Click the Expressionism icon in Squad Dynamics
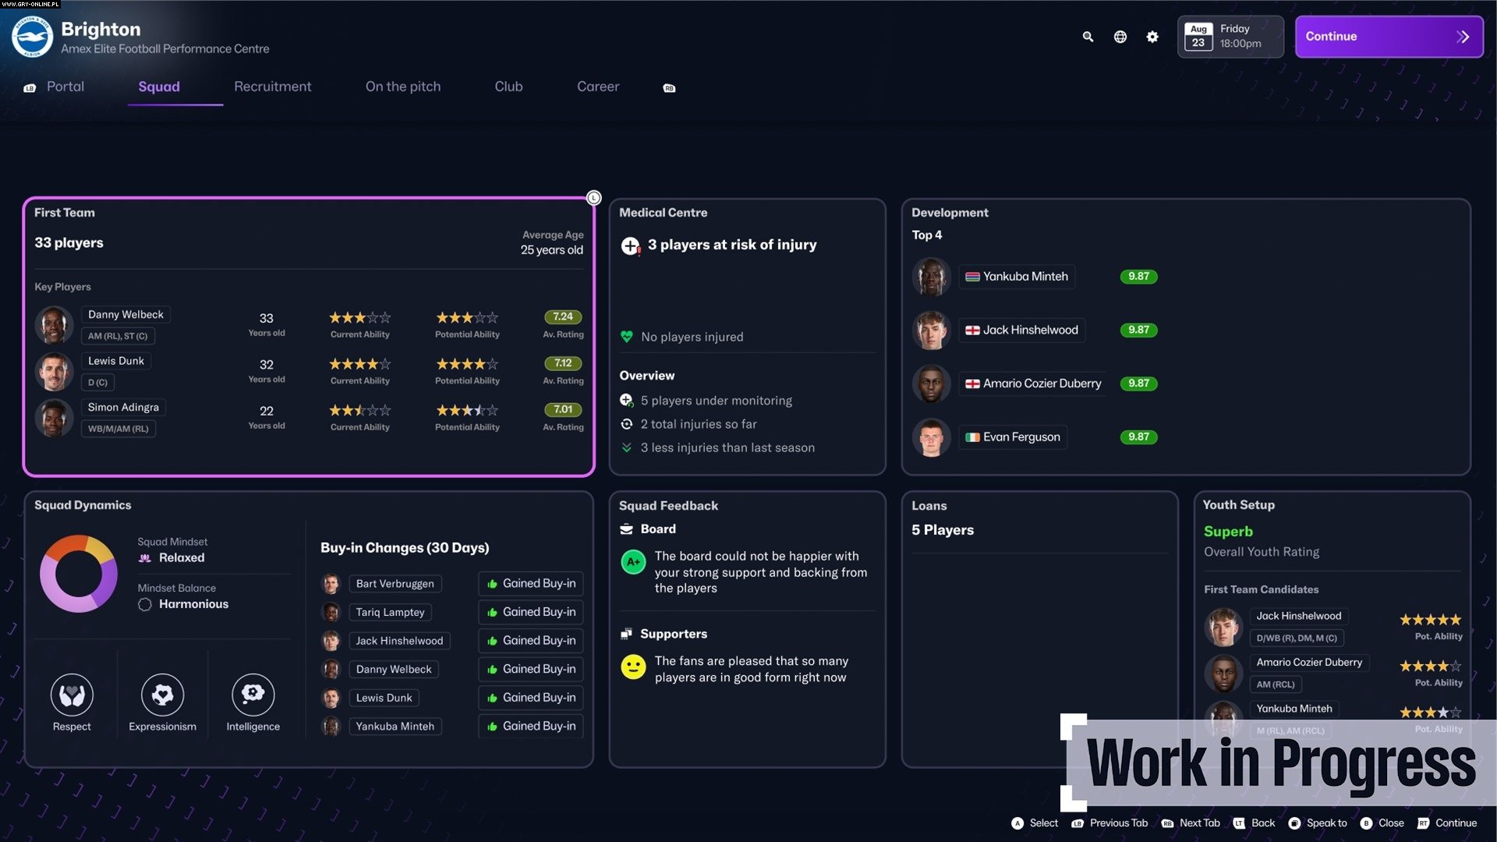Viewport: 1497px width, 842px height. point(162,695)
